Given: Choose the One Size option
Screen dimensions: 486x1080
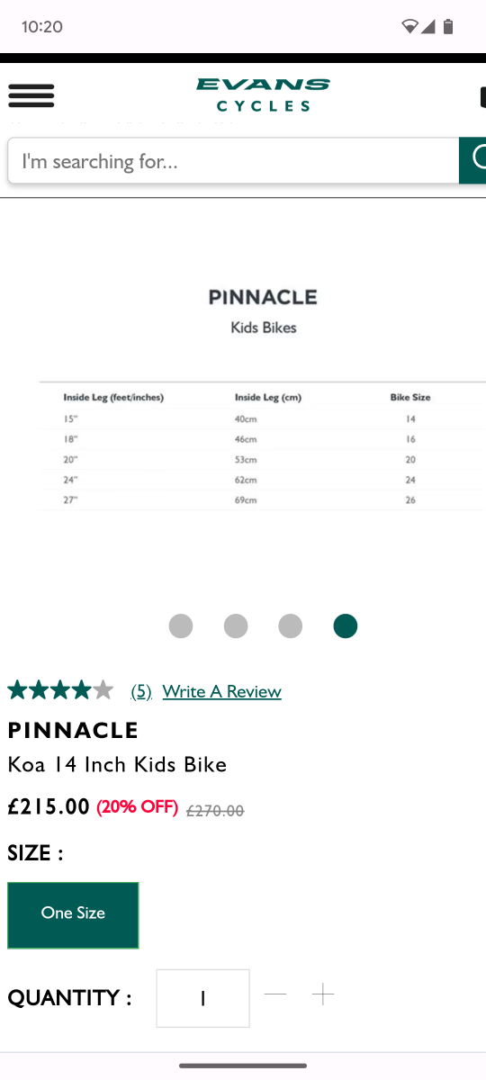Looking at the screenshot, I should (x=73, y=915).
